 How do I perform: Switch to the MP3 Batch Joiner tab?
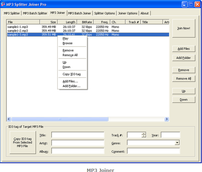80,13
